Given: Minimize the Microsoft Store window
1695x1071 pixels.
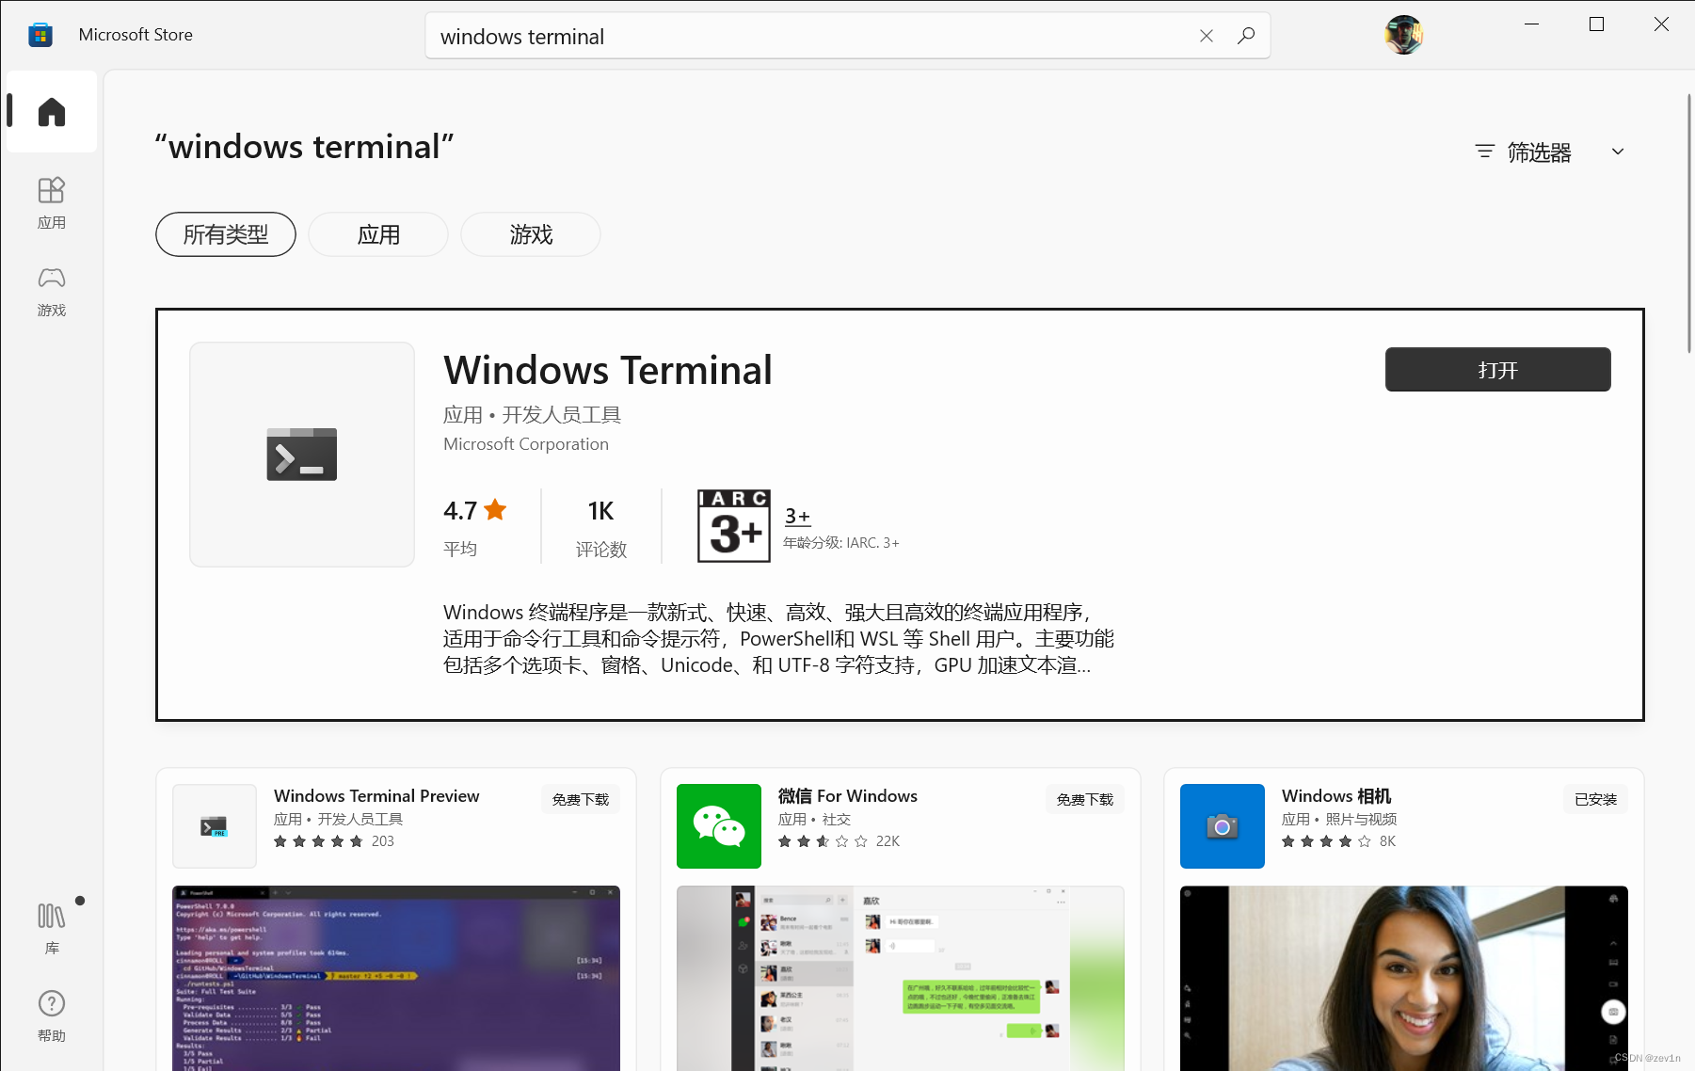Looking at the screenshot, I should pos(1532,24).
